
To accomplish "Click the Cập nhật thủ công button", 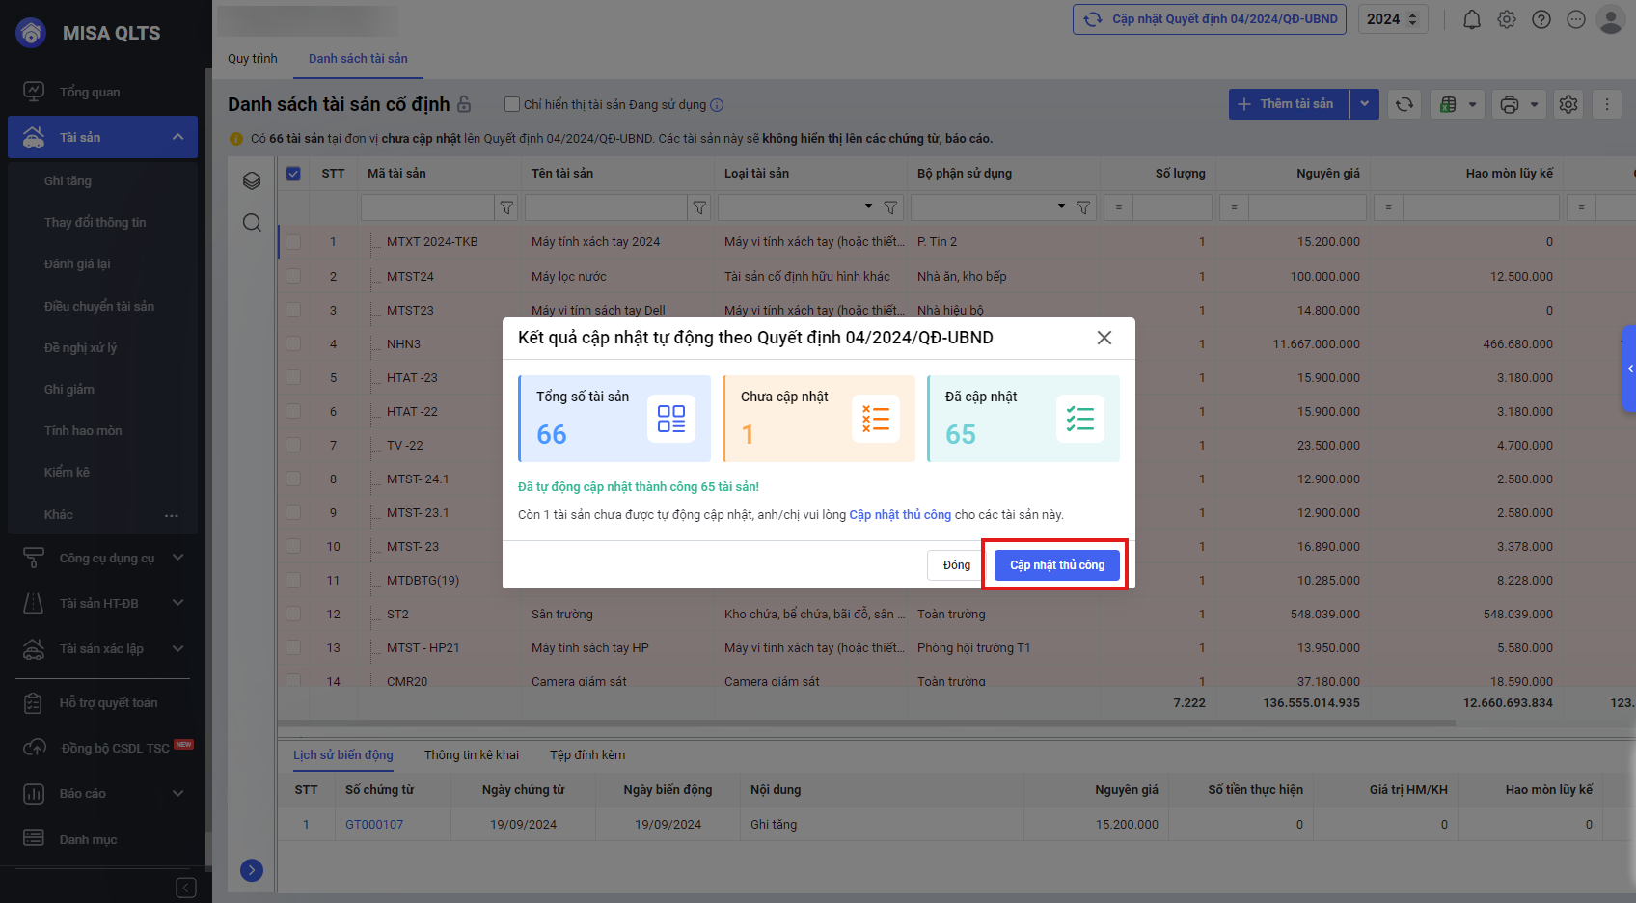I will tap(1057, 565).
